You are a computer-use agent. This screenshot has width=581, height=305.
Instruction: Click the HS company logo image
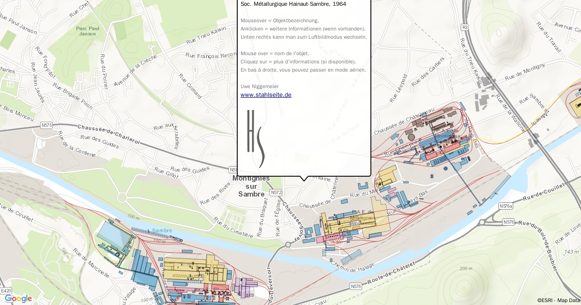click(x=256, y=138)
